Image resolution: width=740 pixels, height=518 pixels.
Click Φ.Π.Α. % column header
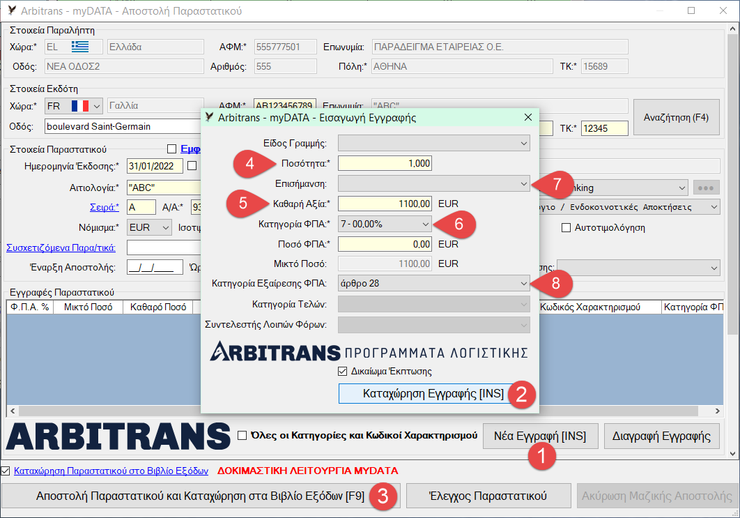30,307
